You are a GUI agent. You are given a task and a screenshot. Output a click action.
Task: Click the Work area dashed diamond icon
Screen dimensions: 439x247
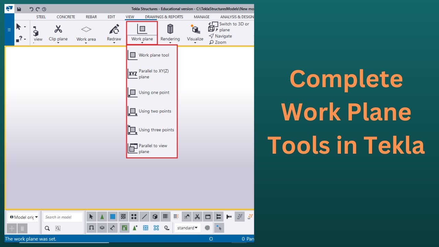(86, 29)
